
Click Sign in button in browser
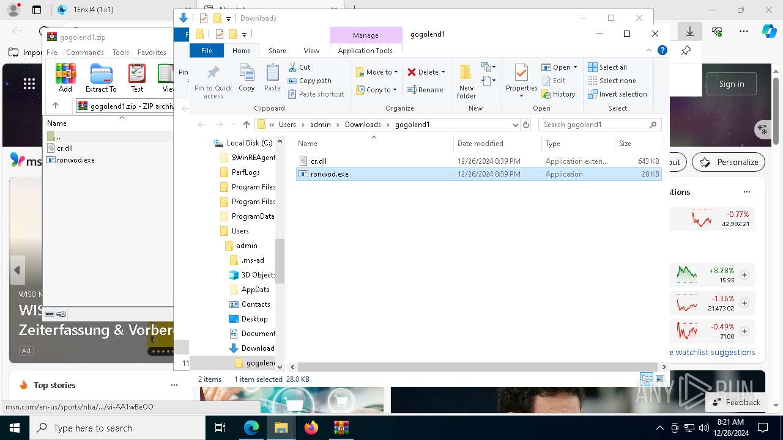point(732,84)
